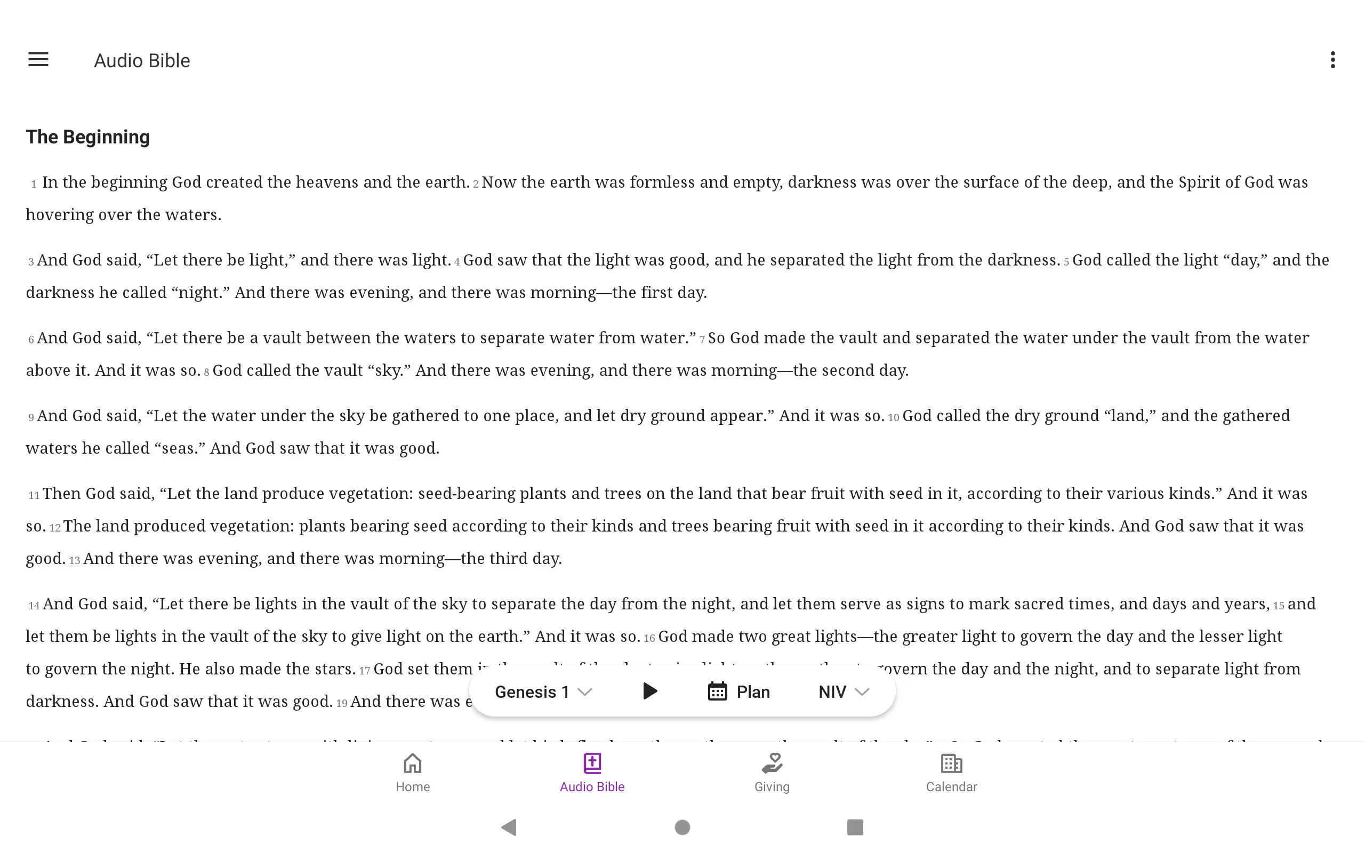
Task: Select Plan label in the audio player
Action: pos(754,692)
